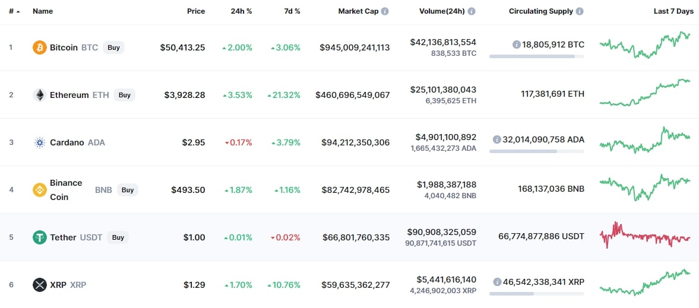The image size is (699, 308).
Task: Open the Market Cap info icon
Action: (385, 11)
